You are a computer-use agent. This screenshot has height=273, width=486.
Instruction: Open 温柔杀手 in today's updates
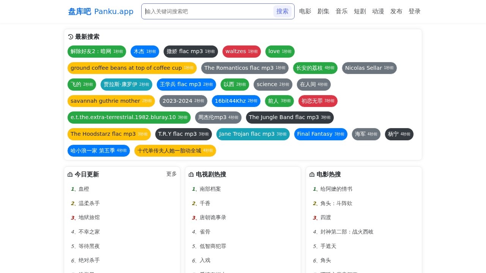[89, 203]
